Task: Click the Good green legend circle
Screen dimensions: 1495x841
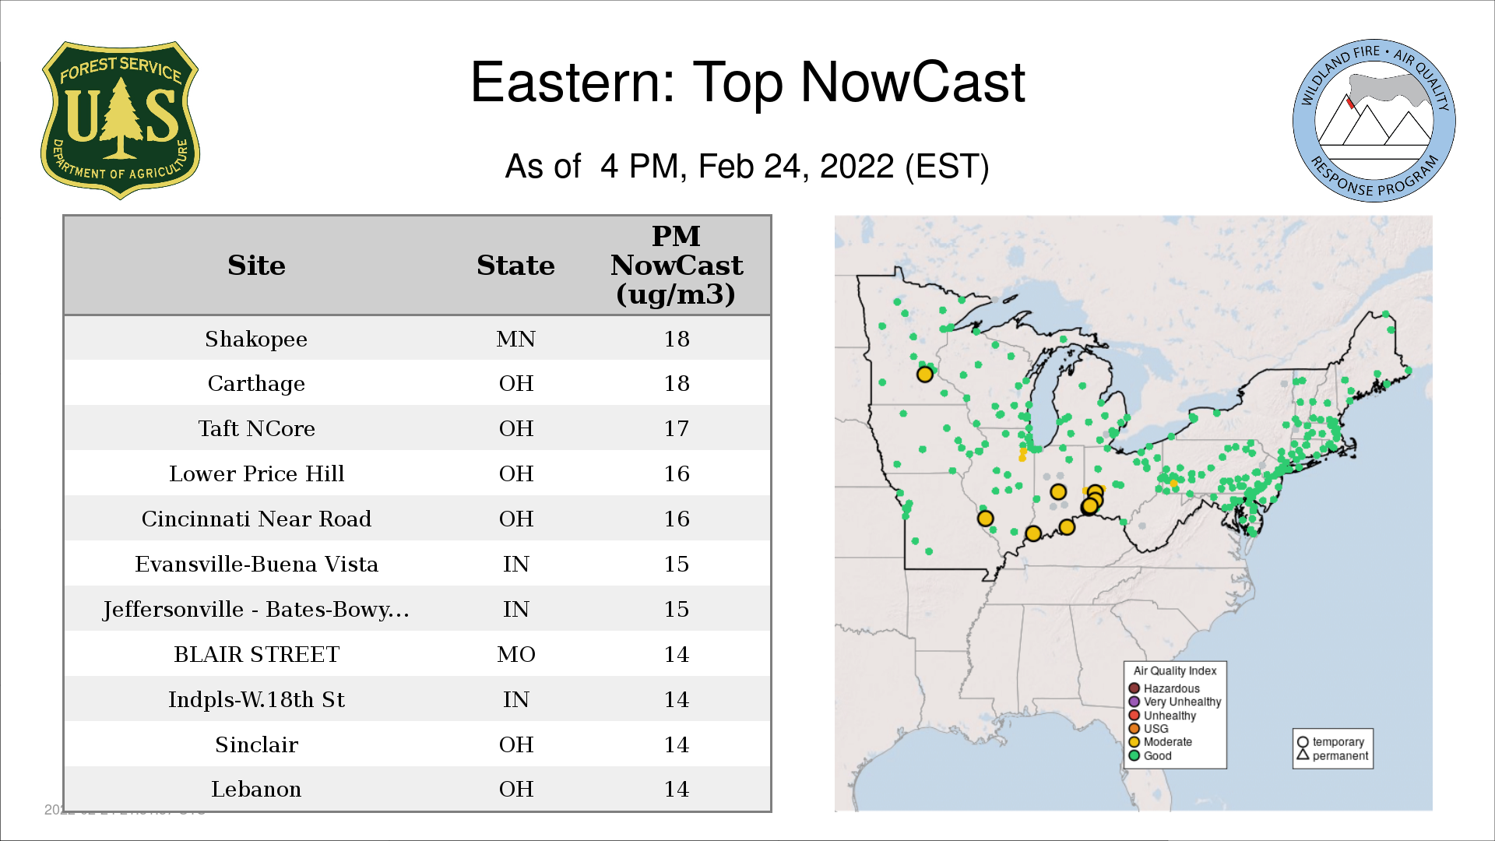Action: click(x=1134, y=755)
